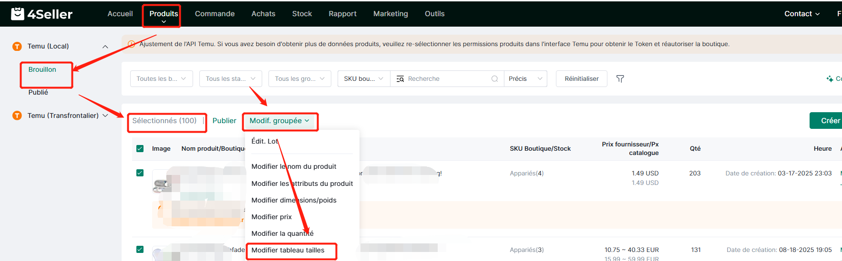
Task: Click the search magnifier icon
Action: (x=494, y=79)
